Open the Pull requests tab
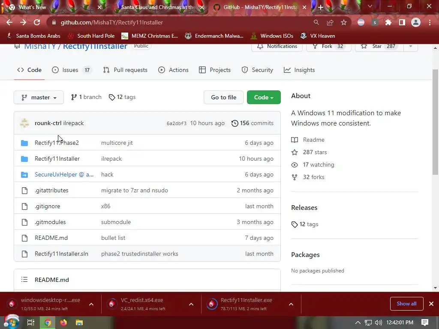 pyautogui.click(x=125, y=70)
